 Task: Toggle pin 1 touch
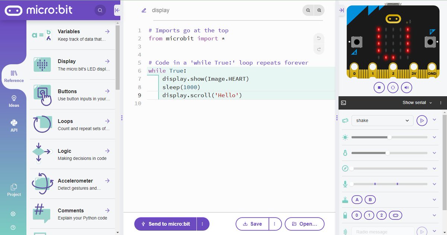click(369, 215)
